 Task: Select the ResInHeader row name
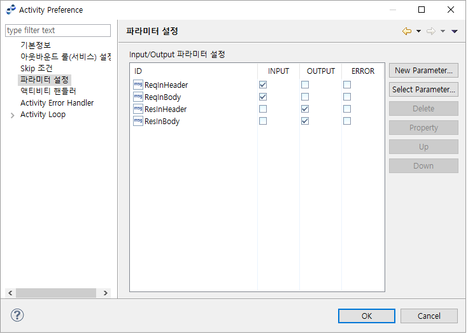pyautogui.click(x=166, y=109)
